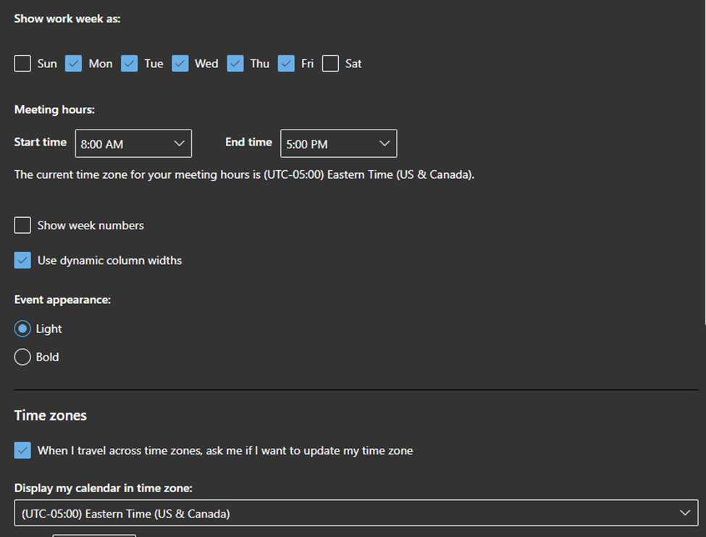Screen dimensions: 706x537
Task: Uncheck the Thursday work week checkbox
Action: (235, 64)
